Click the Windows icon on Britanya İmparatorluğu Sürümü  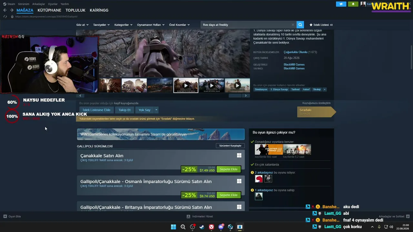[239, 207]
